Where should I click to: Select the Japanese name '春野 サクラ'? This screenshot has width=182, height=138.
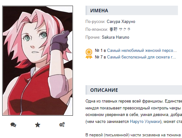[120, 29]
